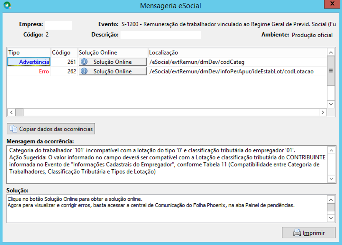Click the app icon in the title bar
Image resolution: width=342 pixels, height=245 pixels.
(7, 5)
